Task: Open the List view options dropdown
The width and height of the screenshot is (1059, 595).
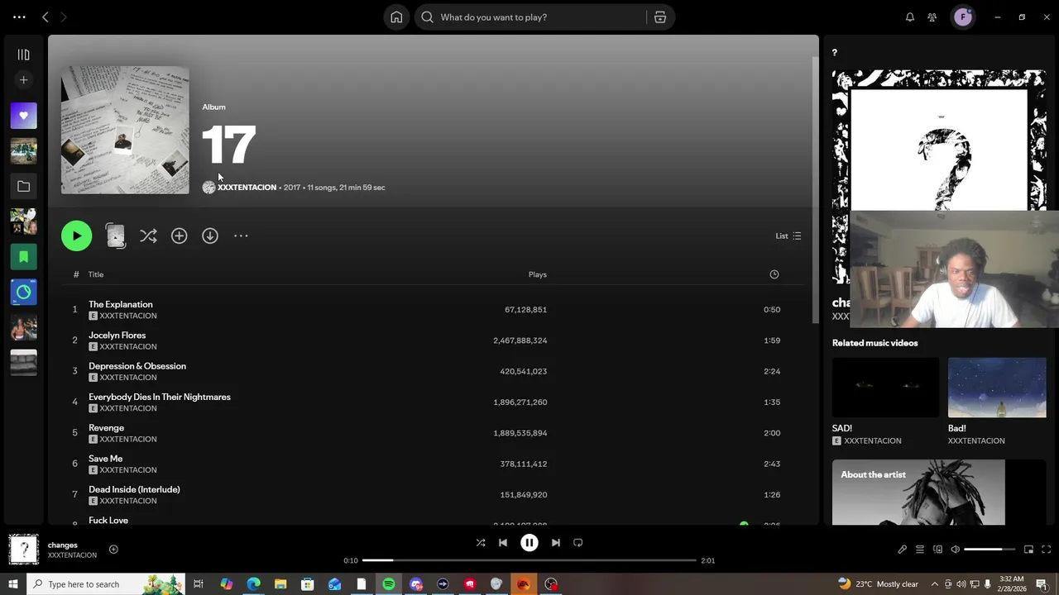Action: (x=788, y=236)
